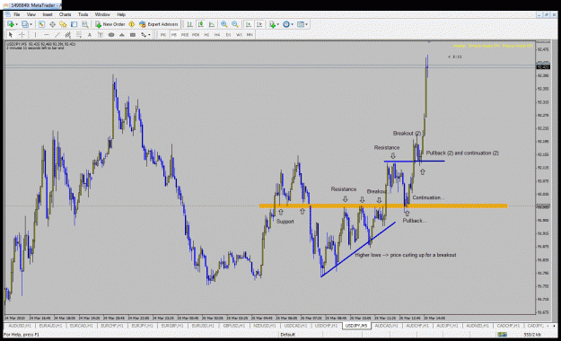The width and height of the screenshot is (561, 341).
Task: Open the Indicators list icon
Action: pos(272,24)
